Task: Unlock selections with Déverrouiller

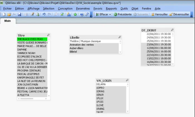Action: click(179, 14)
